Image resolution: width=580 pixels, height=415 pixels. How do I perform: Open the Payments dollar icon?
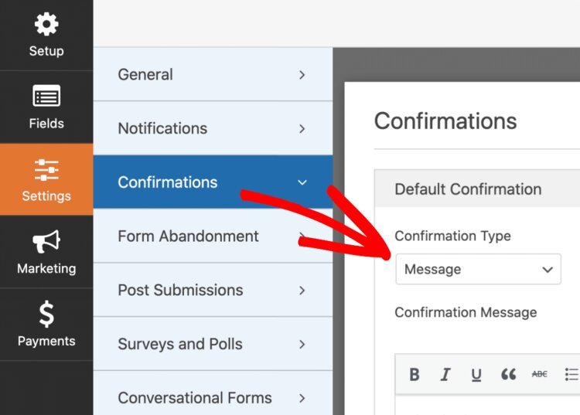[46, 315]
